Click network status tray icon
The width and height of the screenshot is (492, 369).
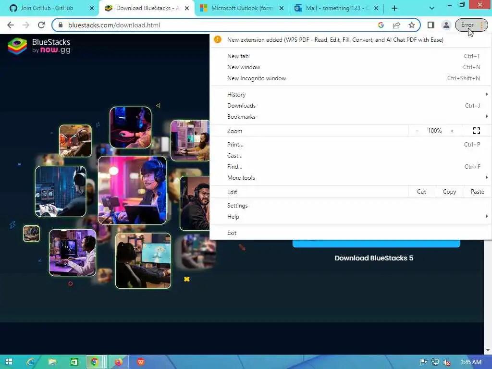[x=435, y=362]
